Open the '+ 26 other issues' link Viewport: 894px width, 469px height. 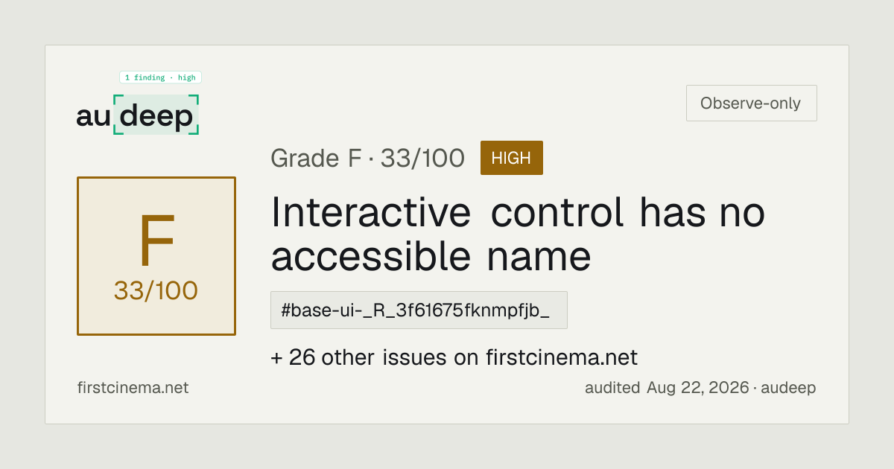[454, 357]
